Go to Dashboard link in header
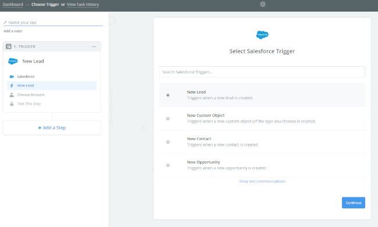The height and width of the screenshot is (227, 378). click(x=13, y=4)
